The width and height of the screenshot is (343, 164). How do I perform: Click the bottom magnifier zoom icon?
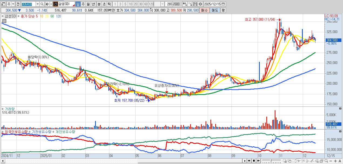coord(326,161)
